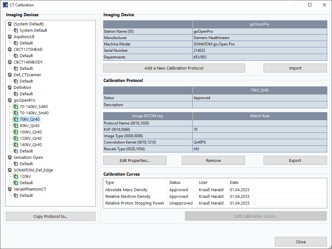The width and height of the screenshot is (332, 249).
Task: Click the Default protocol icon under CBCT1275HEAD
Action: 16,56
